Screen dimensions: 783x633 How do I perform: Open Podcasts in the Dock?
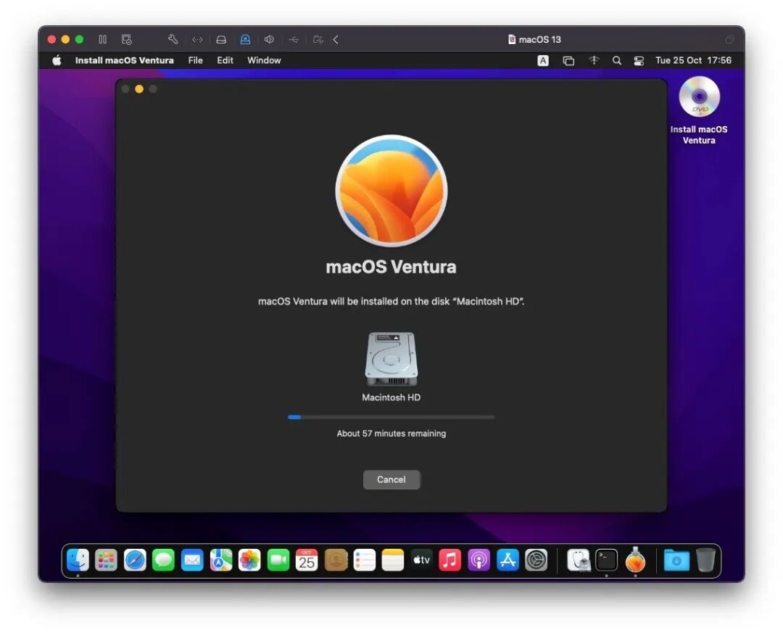tap(479, 560)
